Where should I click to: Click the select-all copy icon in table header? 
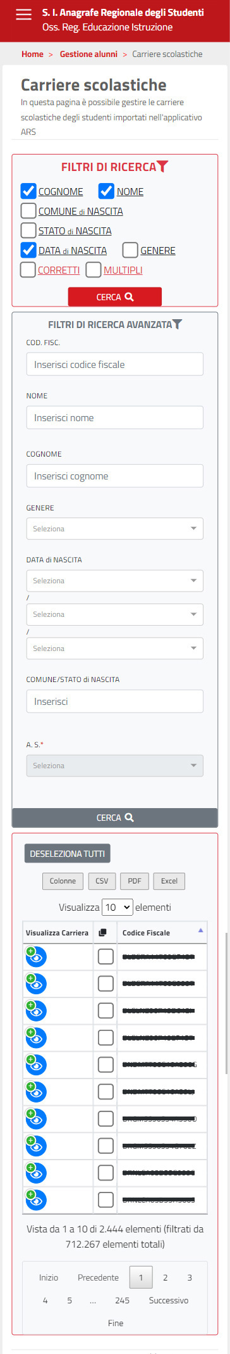coord(104,933)
